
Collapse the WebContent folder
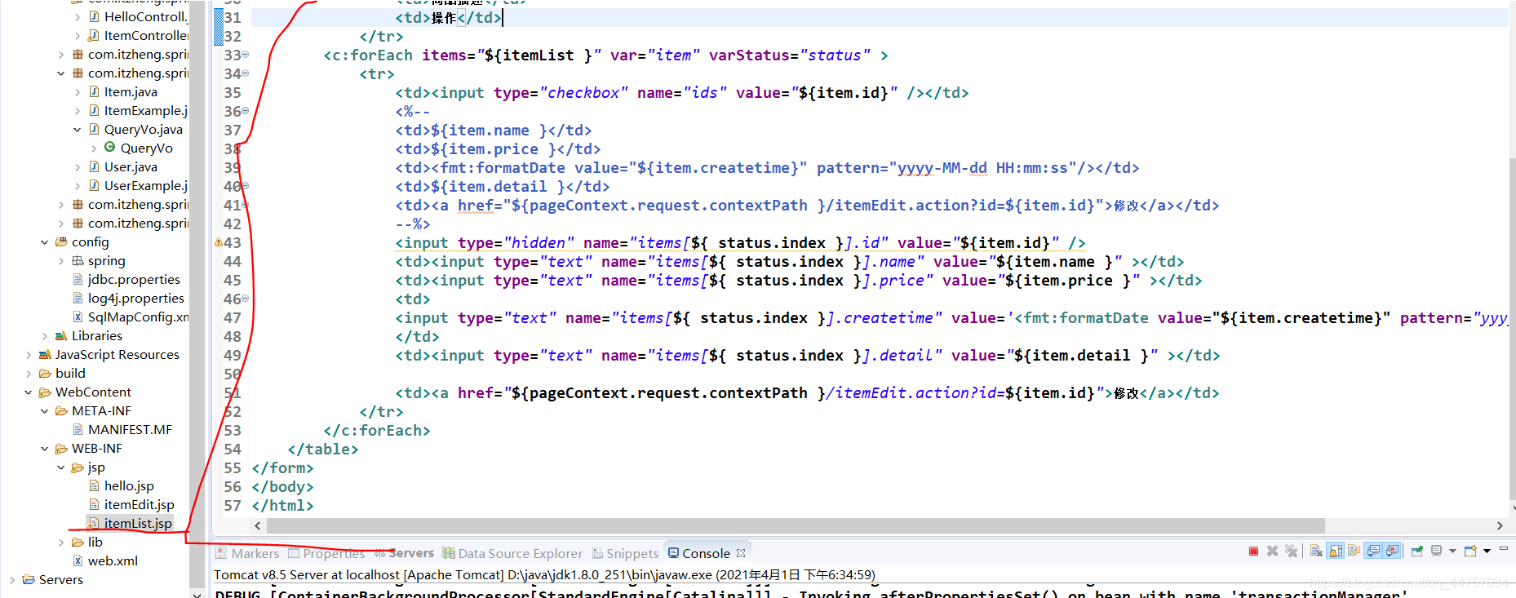click(x=29, y=392)
